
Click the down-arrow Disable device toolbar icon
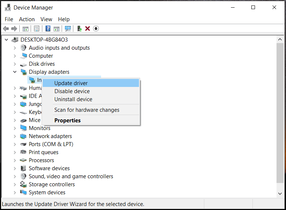point(96,28)
